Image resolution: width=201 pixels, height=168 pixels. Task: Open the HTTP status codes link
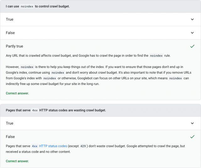[x=53, y=146]
